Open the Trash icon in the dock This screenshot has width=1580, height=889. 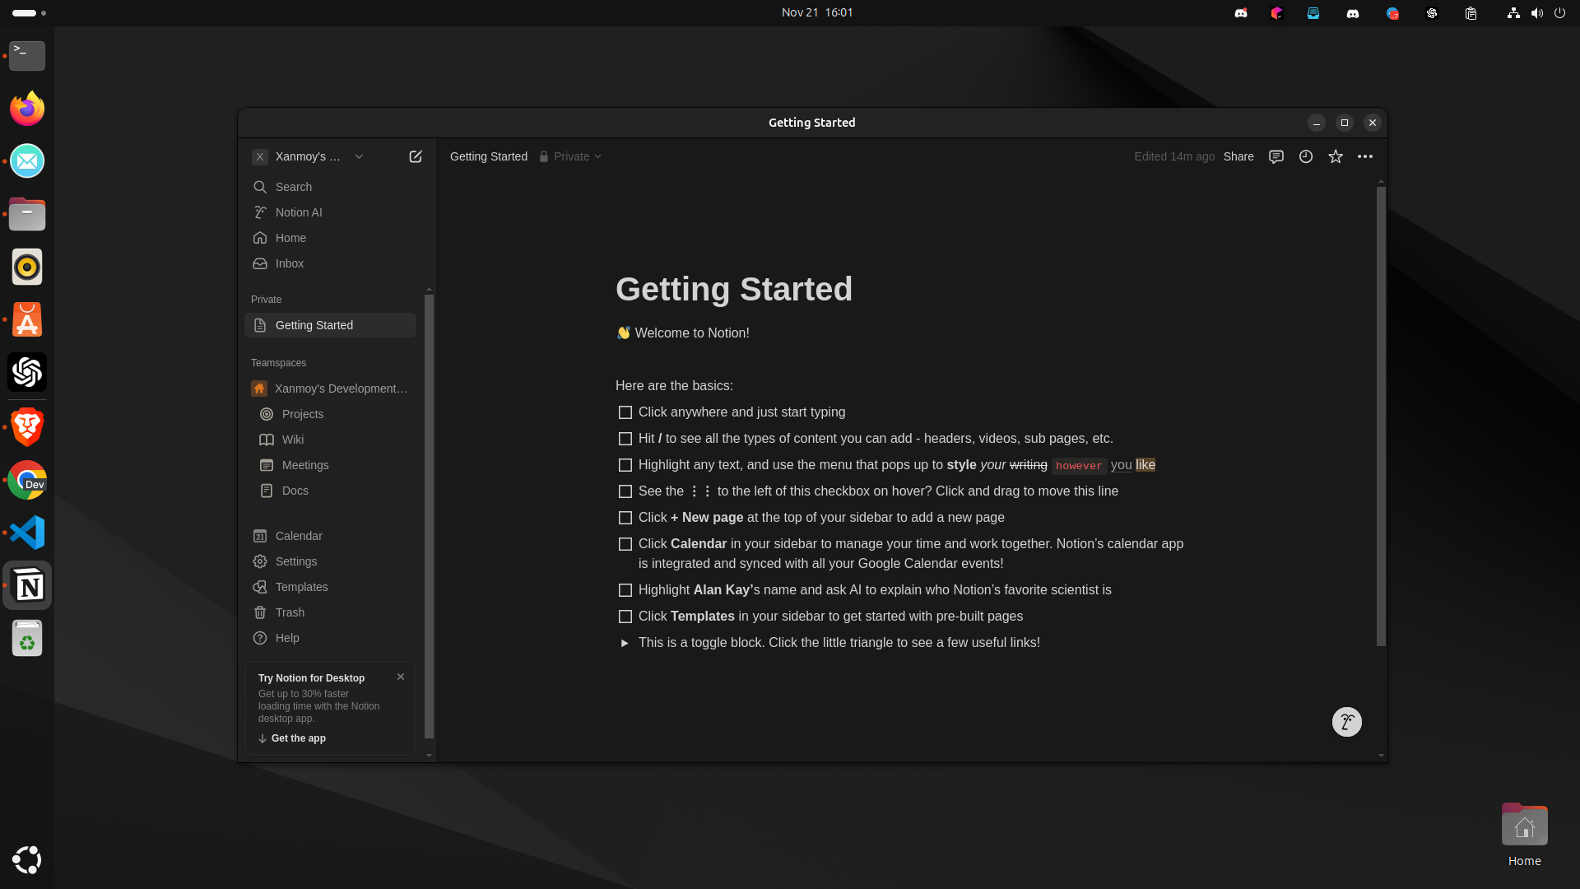pyautogui.click(x=27, y=639)
